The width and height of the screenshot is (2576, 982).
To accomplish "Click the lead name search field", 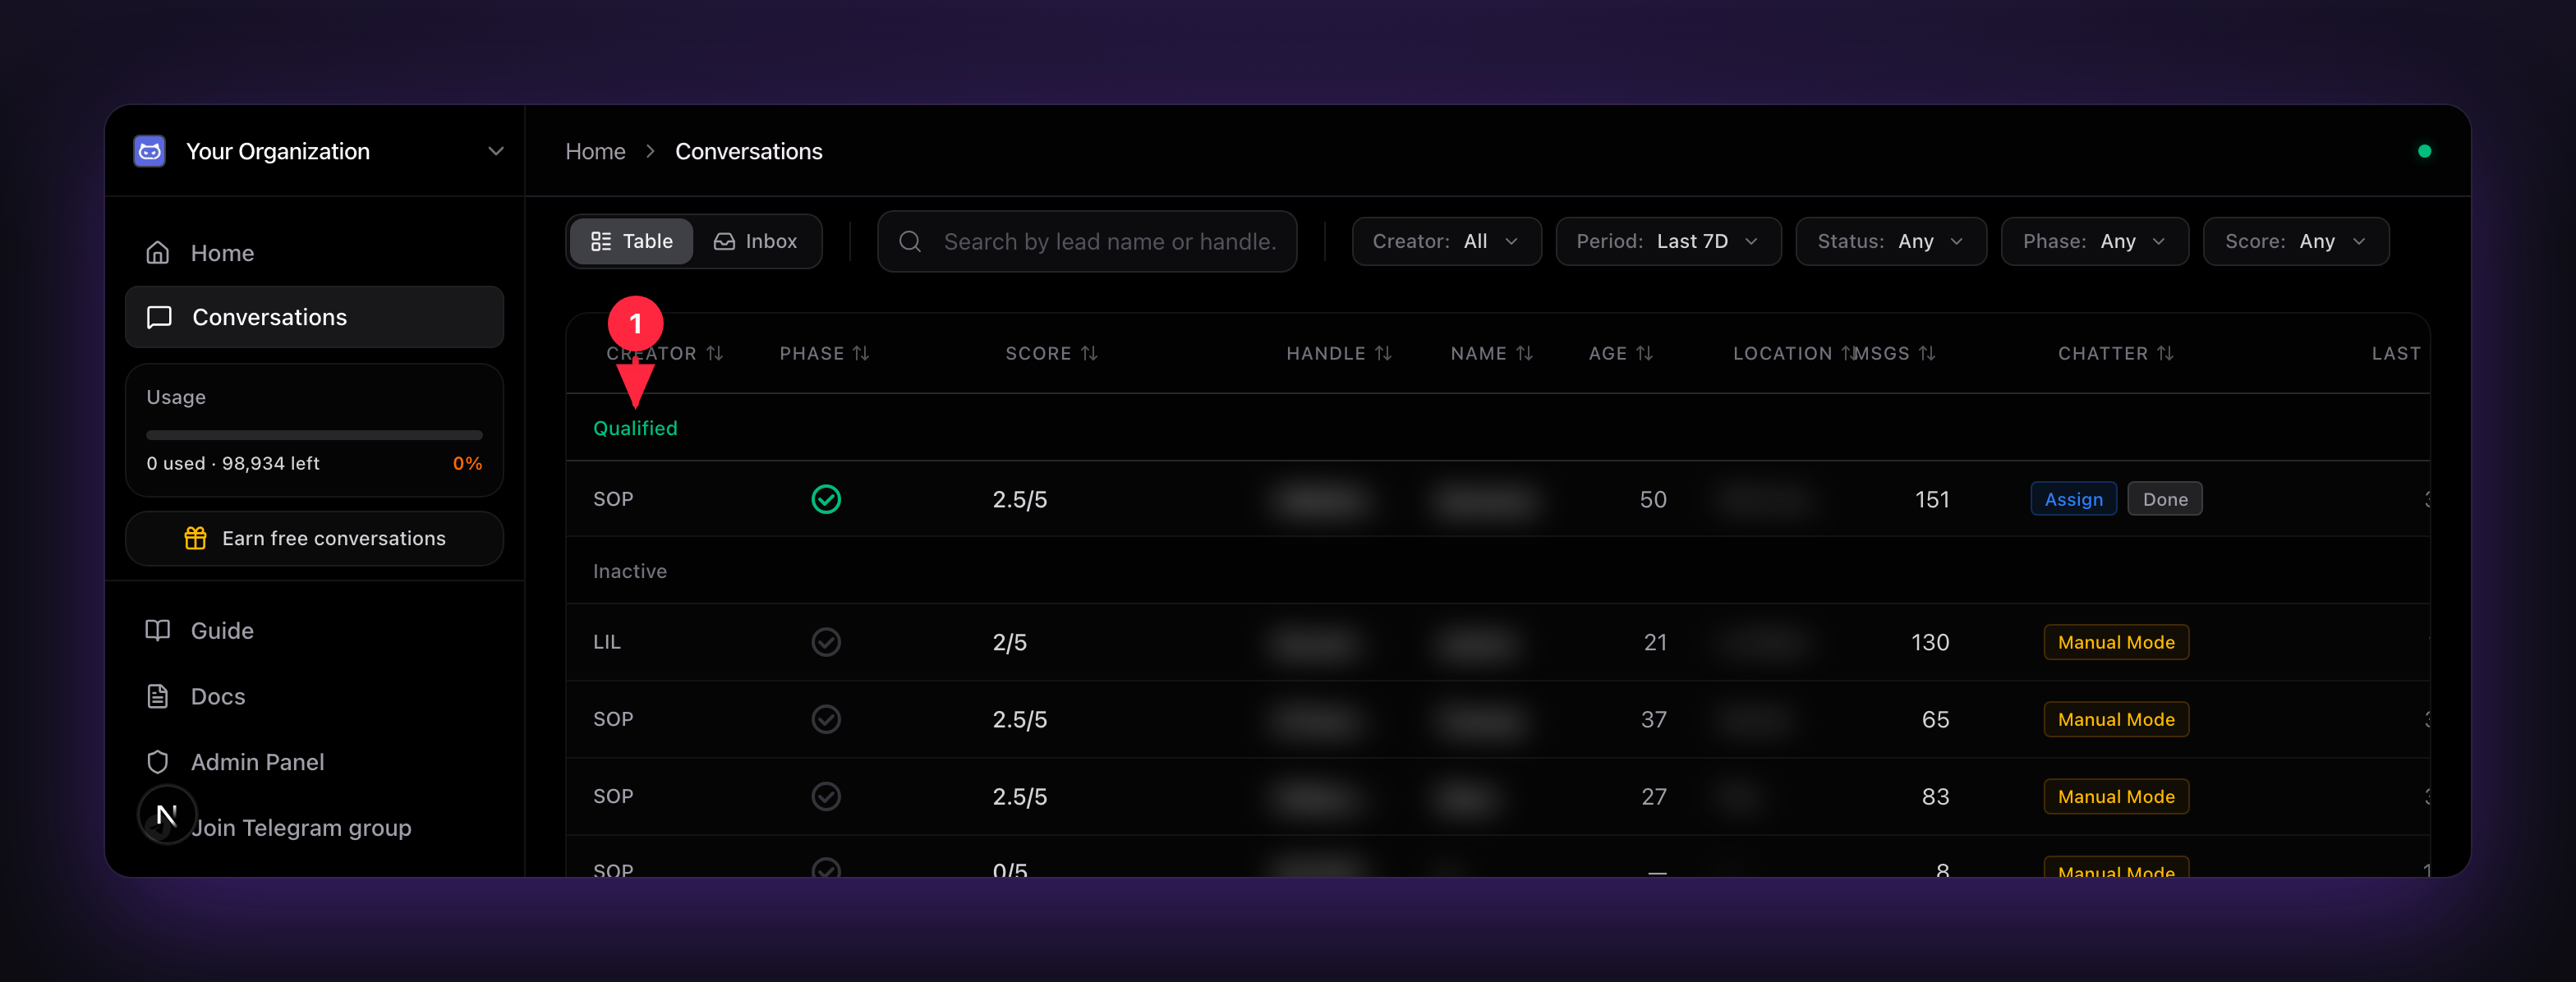I will [1087, 241].
